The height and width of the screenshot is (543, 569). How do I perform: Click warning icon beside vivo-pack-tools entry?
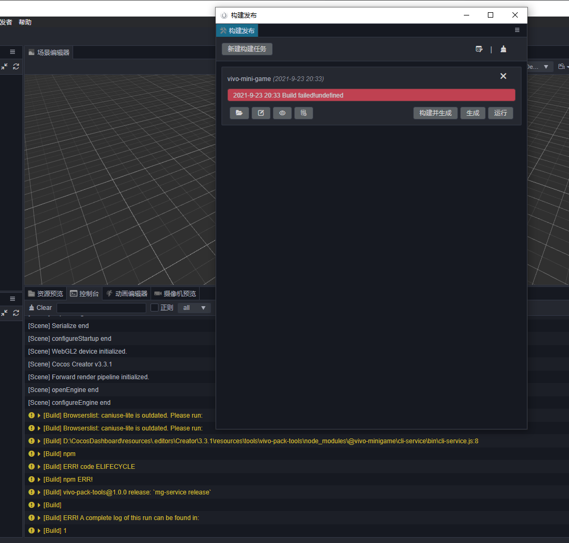point(31,492)
